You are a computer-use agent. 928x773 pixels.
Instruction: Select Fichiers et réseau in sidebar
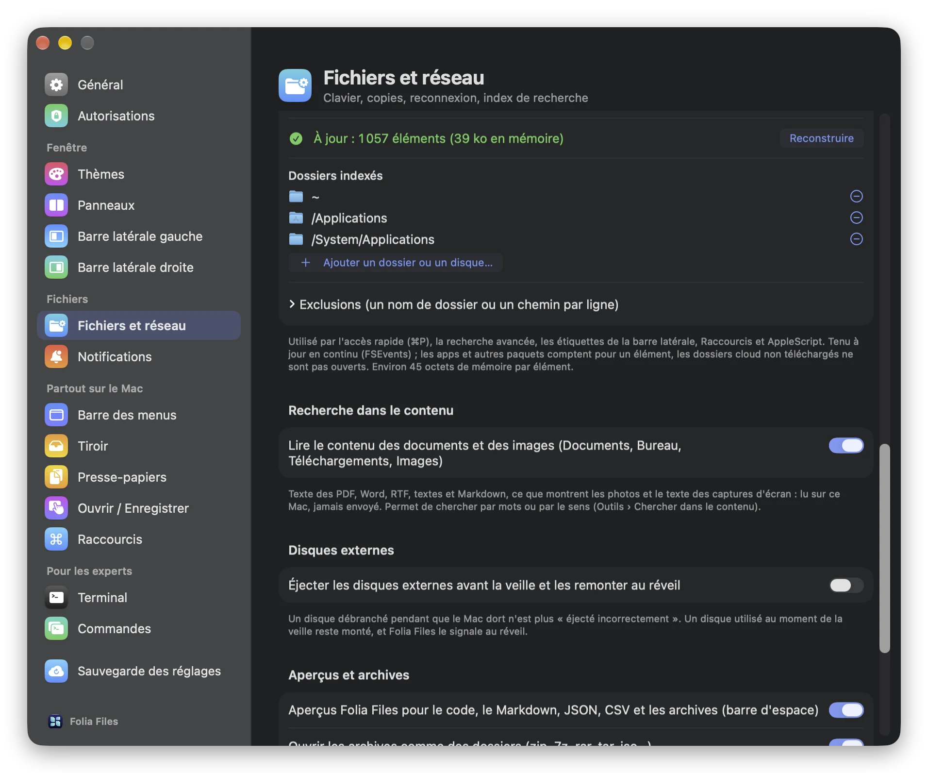(139, 326)
